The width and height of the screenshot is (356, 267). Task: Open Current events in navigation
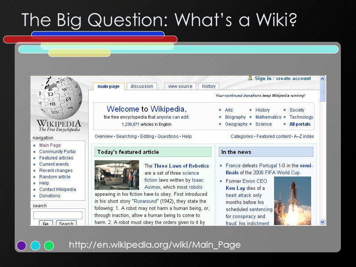tap(54, 164)
